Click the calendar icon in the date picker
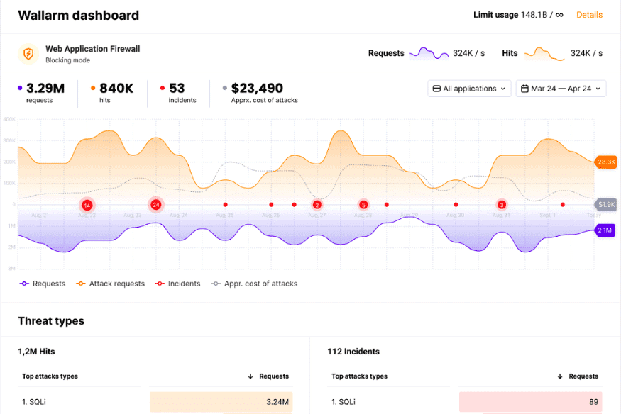 (x=524, y=89)
